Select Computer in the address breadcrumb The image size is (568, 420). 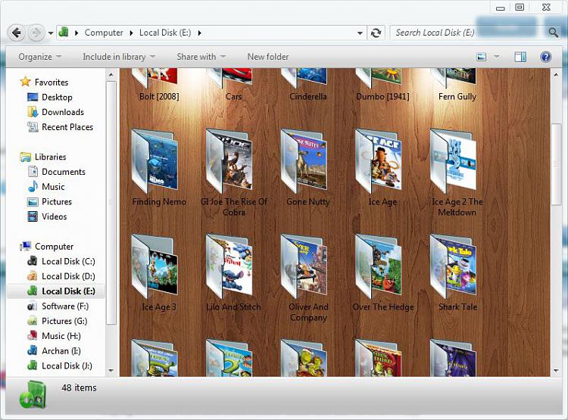(104, 33)
